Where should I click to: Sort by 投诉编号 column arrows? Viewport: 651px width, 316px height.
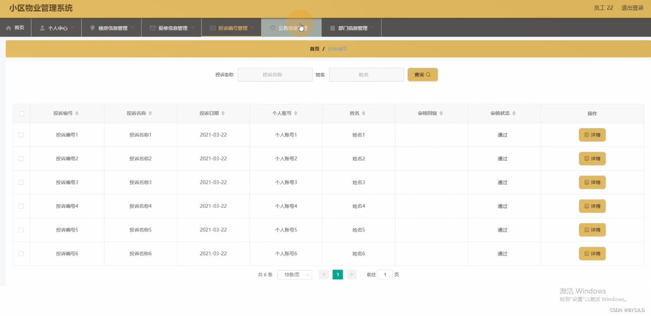[77, 113]
